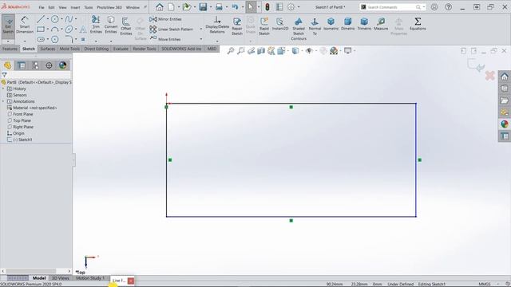The width and height of the screenshot is (511, 287).
Task: Click the Normal To view button
Action: tap(315, 26)
